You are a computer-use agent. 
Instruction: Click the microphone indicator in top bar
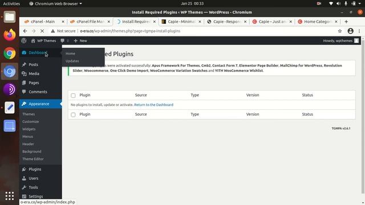346,3
